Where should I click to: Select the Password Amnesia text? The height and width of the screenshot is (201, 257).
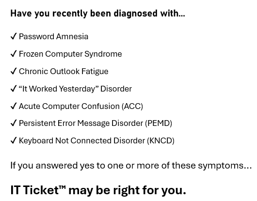[54, 36]
